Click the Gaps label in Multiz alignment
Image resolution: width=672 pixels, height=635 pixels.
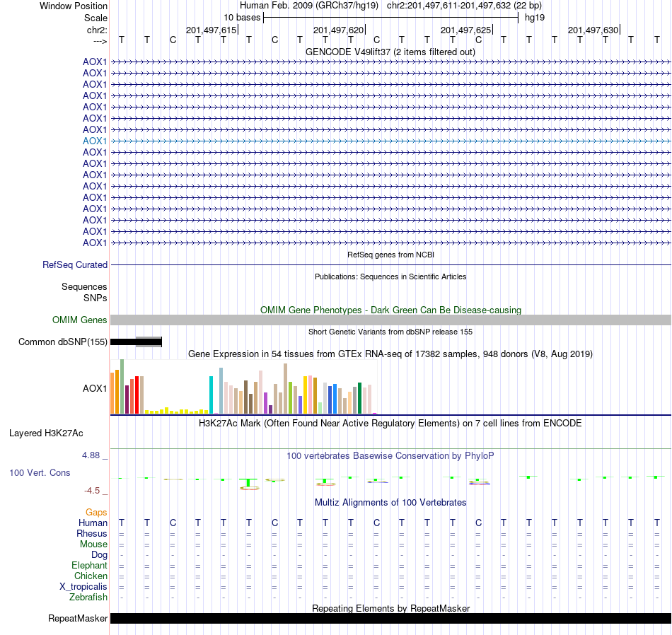coord(96,513)
